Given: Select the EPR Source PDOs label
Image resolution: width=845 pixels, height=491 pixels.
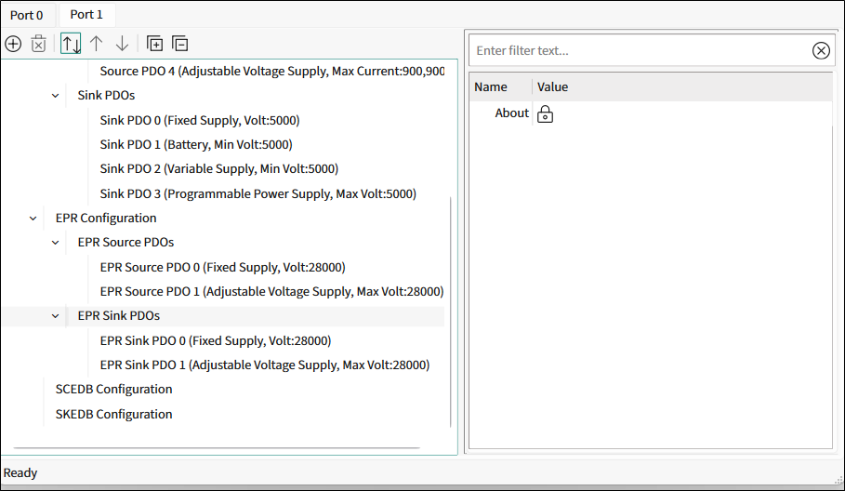Looking at the screenshot, I should click(x=125, y=242).
